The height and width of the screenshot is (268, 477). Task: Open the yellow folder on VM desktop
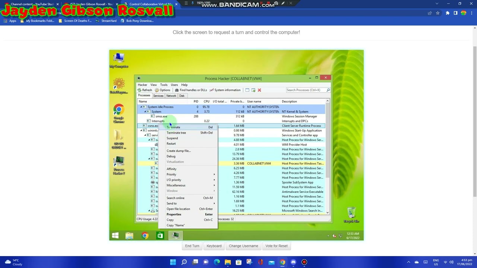pos(119,140)
